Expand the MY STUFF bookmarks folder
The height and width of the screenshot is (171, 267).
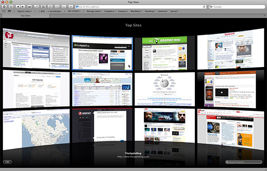pyautogui.click(x=74, y=11)
